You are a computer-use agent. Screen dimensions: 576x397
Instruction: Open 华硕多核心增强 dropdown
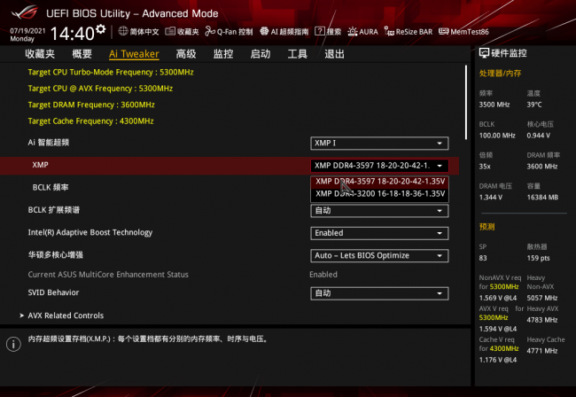coord(379,255)
